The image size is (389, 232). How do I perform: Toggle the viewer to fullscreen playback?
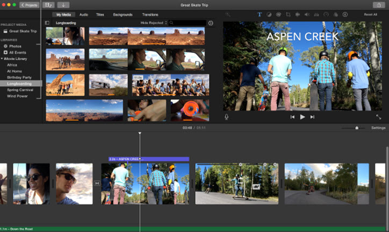tap(378, 117)
